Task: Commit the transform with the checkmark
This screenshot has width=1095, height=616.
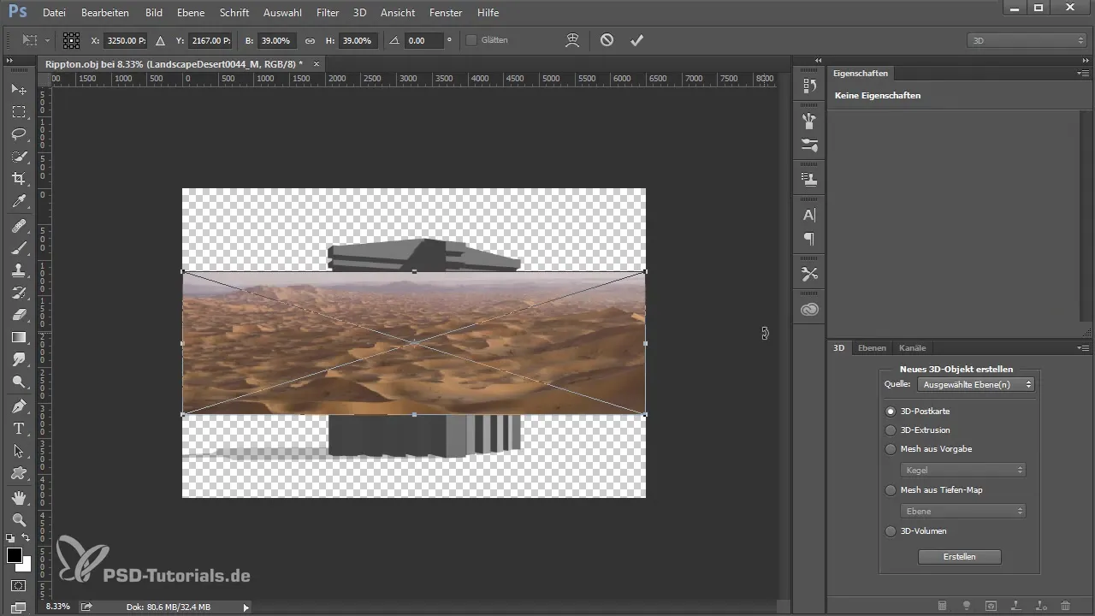Action: point(636,40)
